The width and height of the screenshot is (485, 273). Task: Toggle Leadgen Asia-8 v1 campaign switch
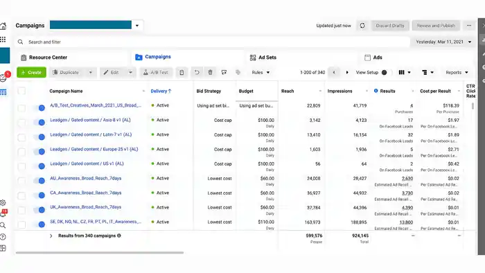(x=39, y=123)
